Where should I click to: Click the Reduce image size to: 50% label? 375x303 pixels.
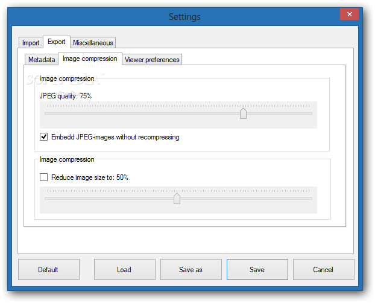(x=90, y=177)
